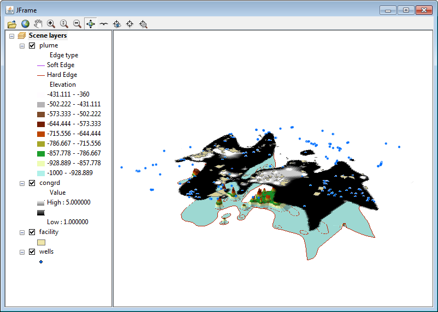This screenshot has height=312, width=438.
Task: Collapse the plume layer legend
Action: [22, 46]
